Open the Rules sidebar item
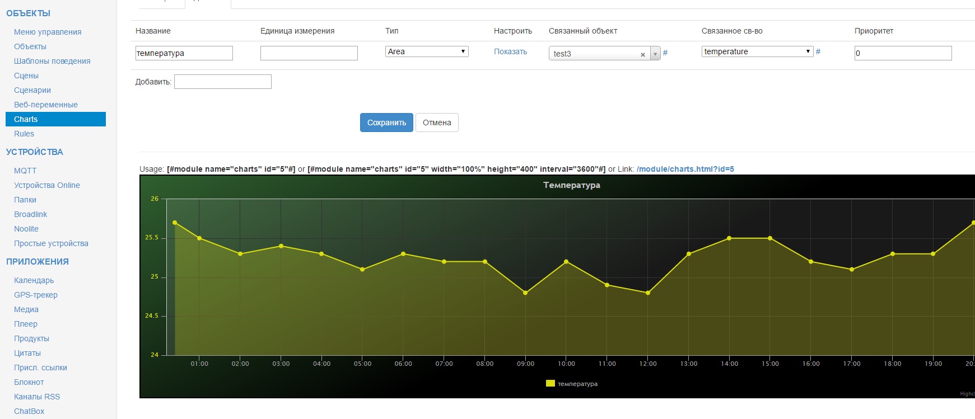Screen dimensions: 975x419 (24, 134)
